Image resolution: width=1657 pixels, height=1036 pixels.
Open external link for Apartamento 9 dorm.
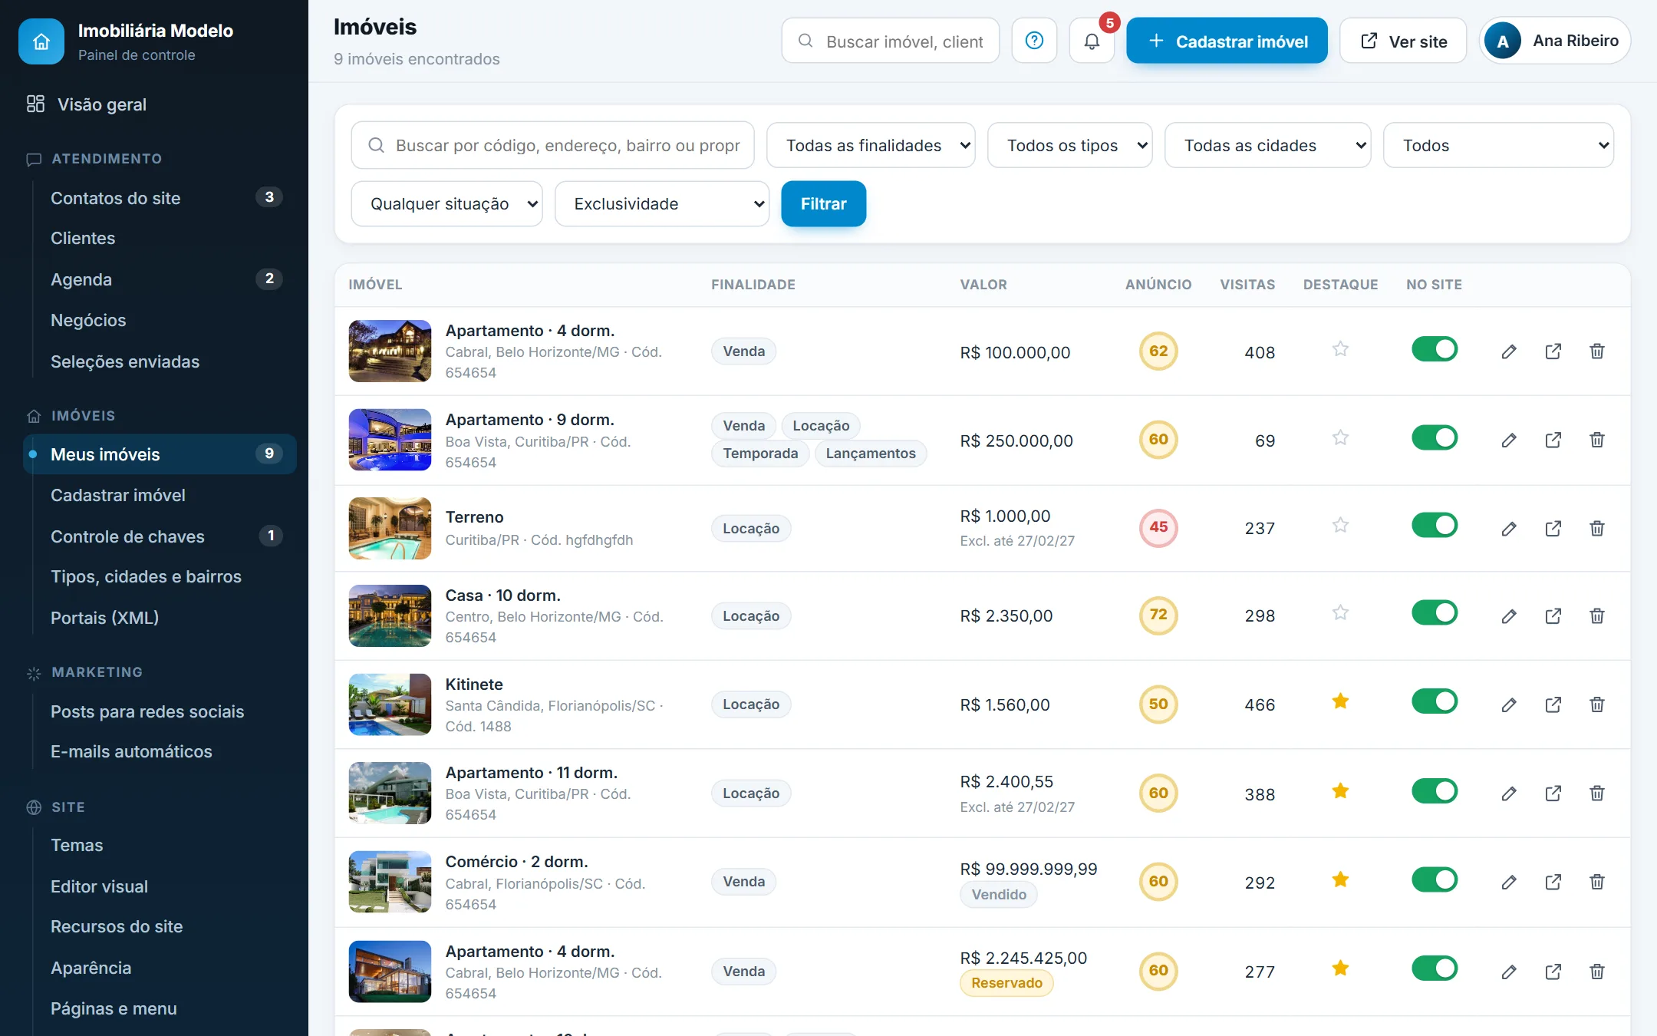point(1553,440)
